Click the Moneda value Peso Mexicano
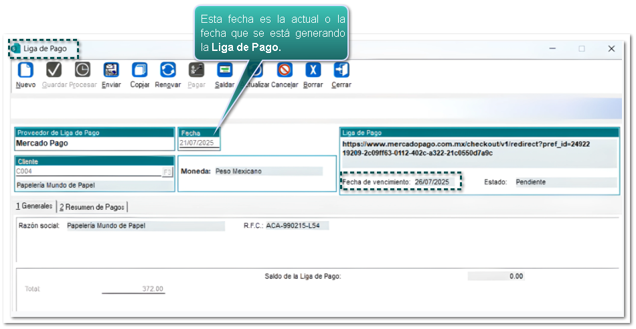Viewport: 636px width, 329px height. pos(268,171)
